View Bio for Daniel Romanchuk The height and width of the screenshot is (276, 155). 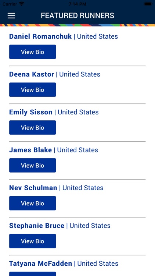33,52
